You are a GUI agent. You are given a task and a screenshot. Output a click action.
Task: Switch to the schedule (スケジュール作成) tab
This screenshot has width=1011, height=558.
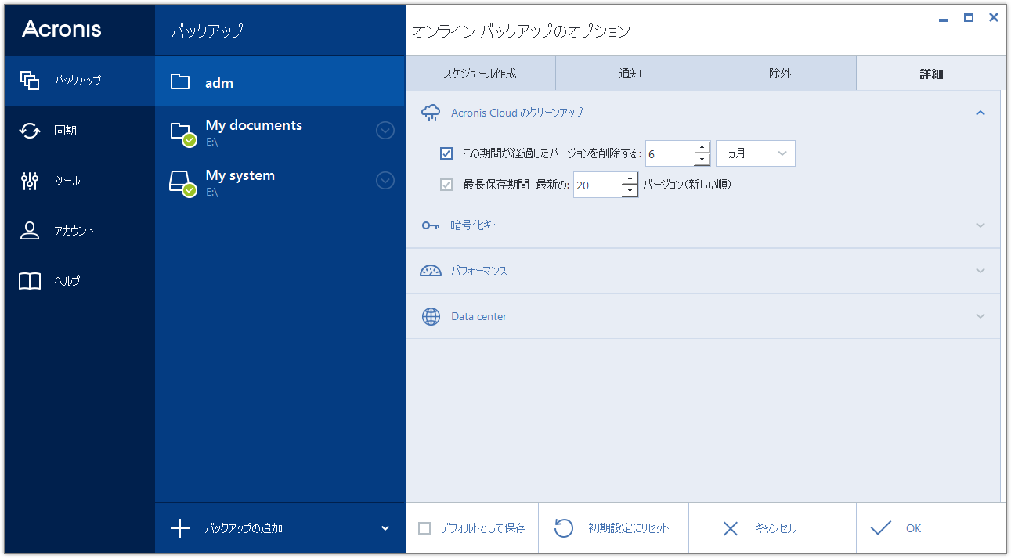pos(480,74)
